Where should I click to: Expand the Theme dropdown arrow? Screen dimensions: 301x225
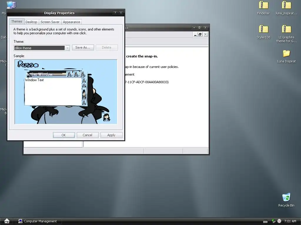tap(67, 48)
